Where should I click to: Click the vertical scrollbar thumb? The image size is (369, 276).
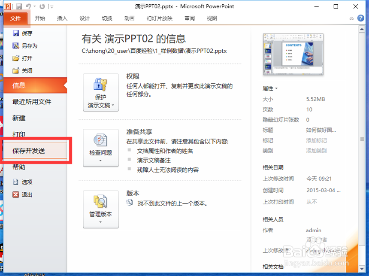pos(362,139)
